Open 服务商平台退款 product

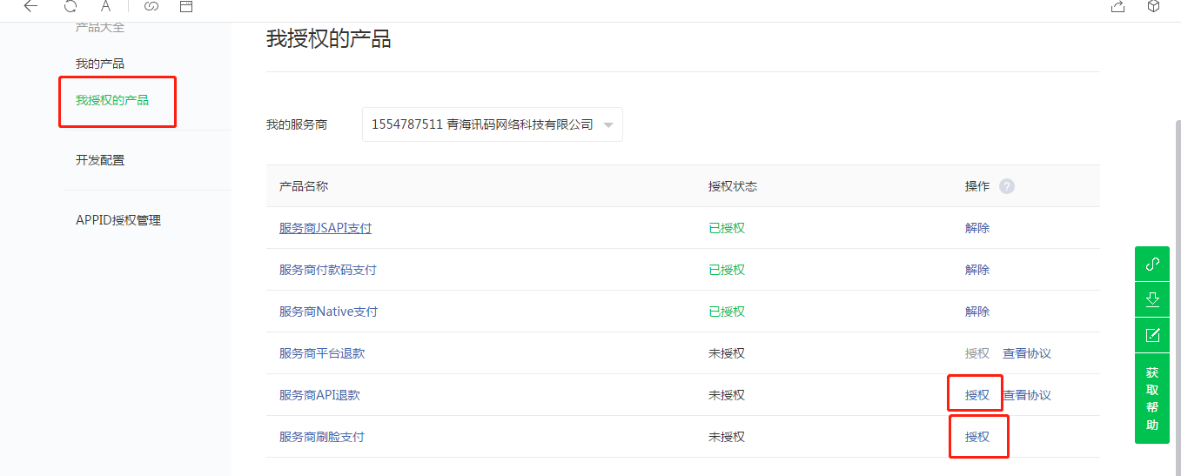[322, 353]
